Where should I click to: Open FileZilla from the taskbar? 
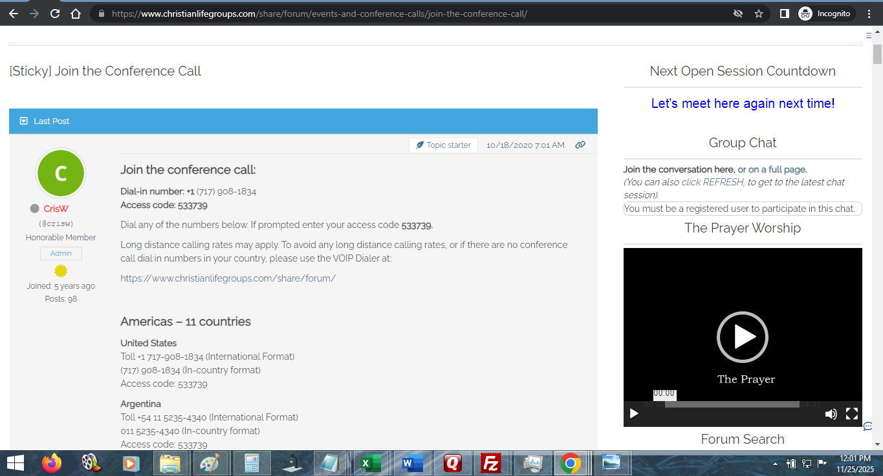click(x=492, y=463)
